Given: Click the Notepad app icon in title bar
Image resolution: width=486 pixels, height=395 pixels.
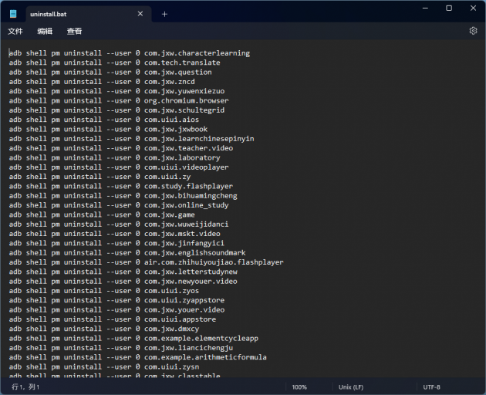Looking at the screenshot, I should pos(13,14).
